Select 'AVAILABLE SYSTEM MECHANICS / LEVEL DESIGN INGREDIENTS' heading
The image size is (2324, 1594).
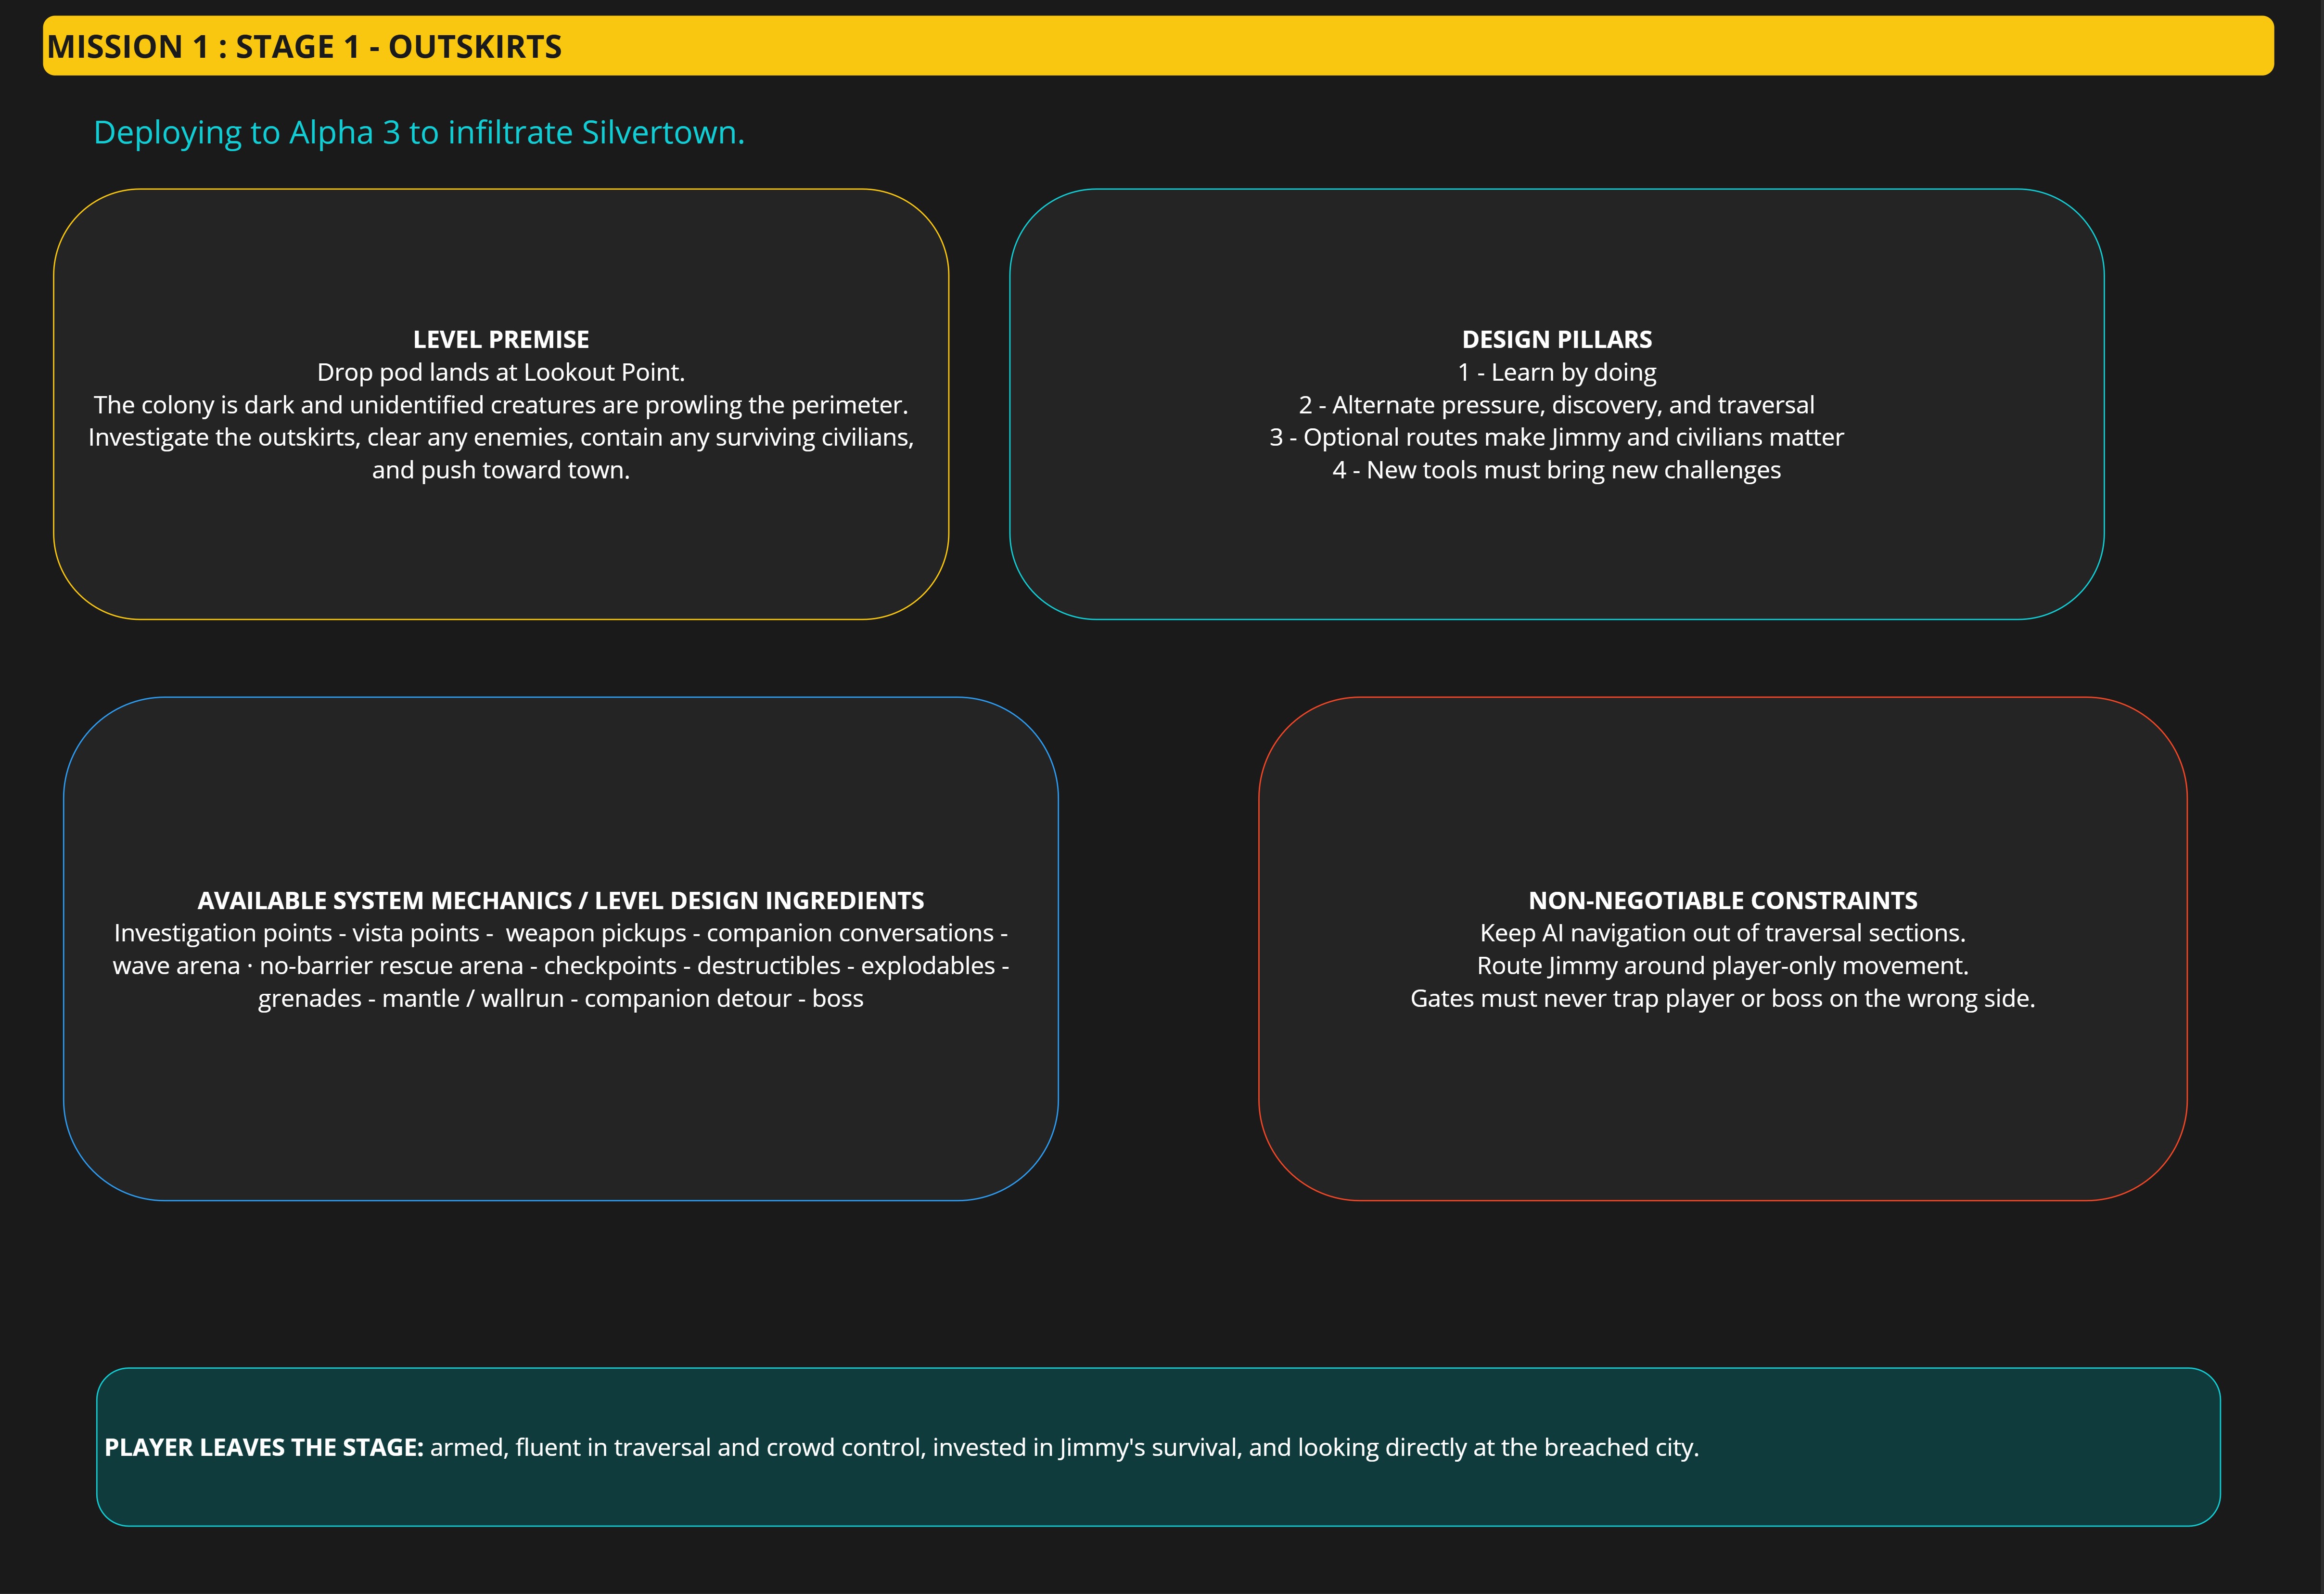tap(561, 900)
